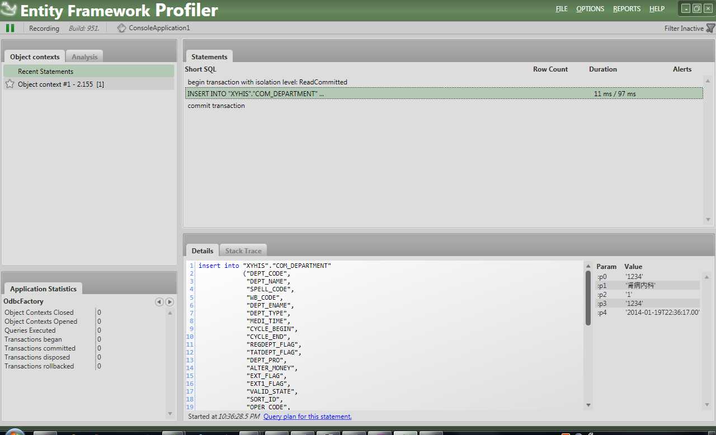Click SQL details scroll up arrow
Viewport: 716px width, 435px height.
click(x=588, y=266)
